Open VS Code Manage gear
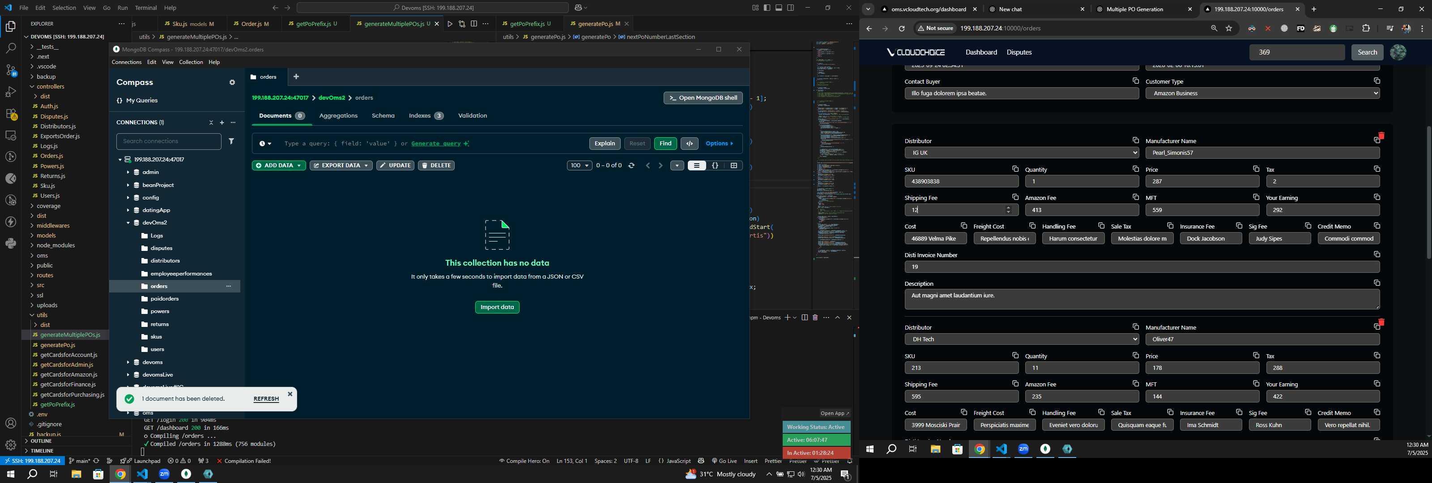The width and height of the screenshot is (1432, 483). (x=11, y=445)
